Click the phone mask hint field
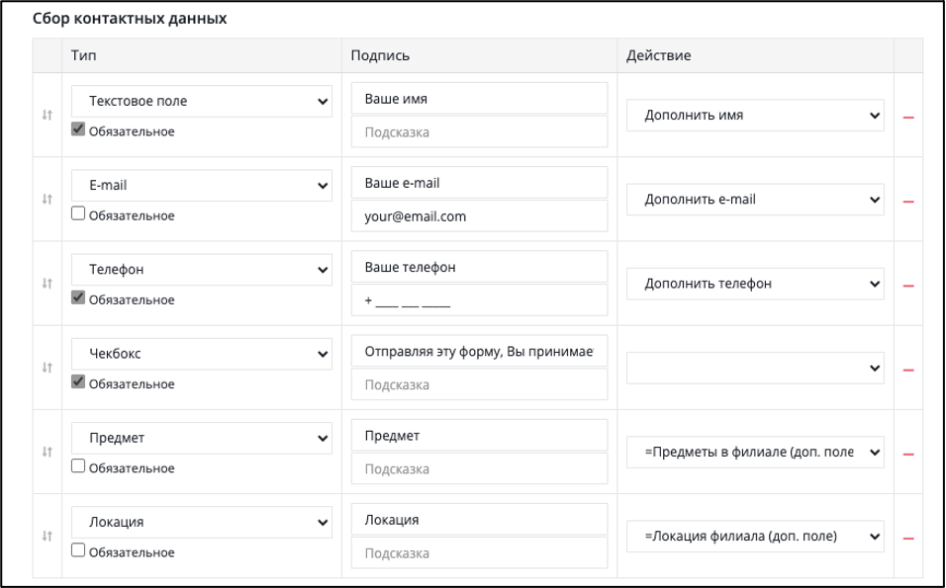946x588 pixels. [479, 300]
